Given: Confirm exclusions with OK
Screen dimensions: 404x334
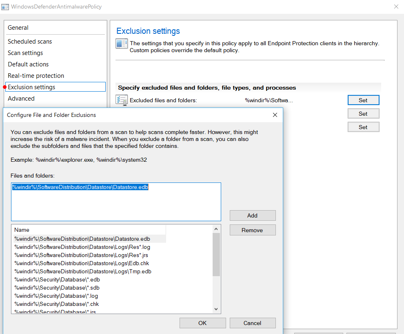Looking at the screenshot, I should tap(202, 323).
